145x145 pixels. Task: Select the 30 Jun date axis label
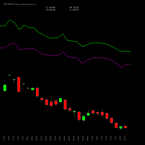(x=55, y=138)
